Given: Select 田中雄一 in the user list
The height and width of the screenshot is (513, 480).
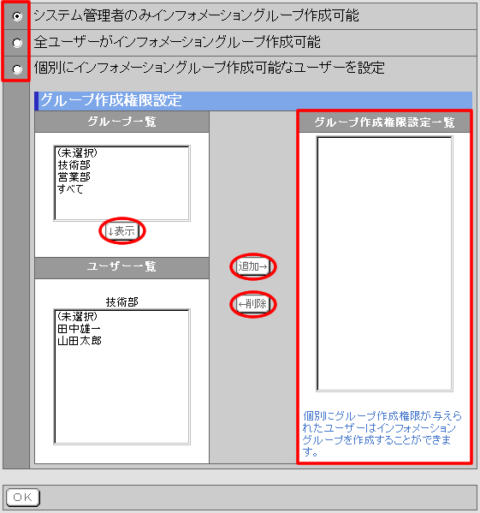Looking at the screenshot, I should point(79,329).
